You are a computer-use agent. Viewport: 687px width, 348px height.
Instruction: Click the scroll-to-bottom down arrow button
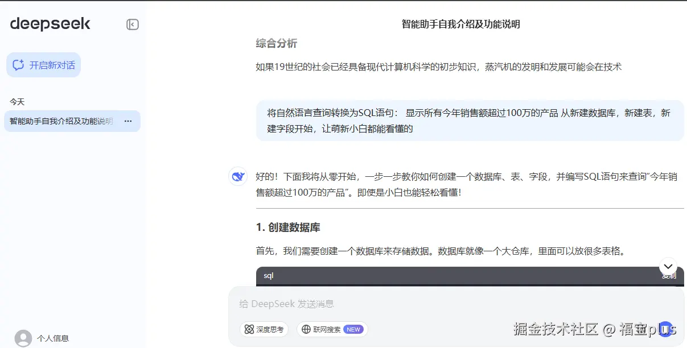668,266
